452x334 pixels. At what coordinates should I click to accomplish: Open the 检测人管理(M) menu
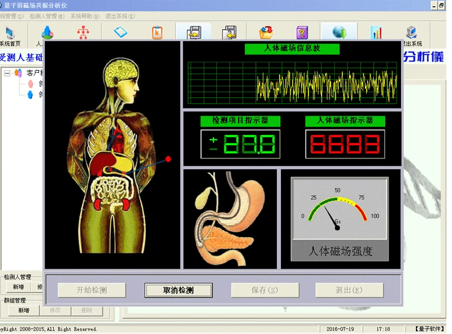pos(47,16)
